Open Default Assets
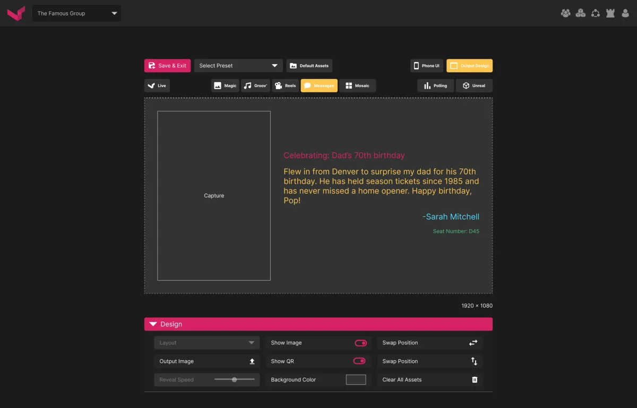The width and height of the screenshot is (637, 408). click(309, 66)
